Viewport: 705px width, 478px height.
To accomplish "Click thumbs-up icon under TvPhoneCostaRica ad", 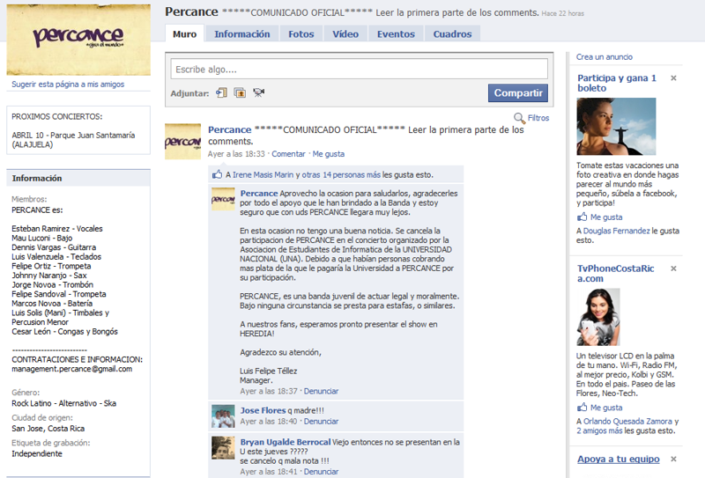I will [583, 408].
